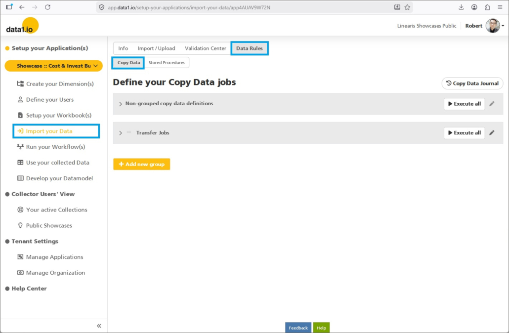Click the browser reload icon
The width and height of the screenshot is (509, 333).
pyautogui.click(x=47, y=7)
